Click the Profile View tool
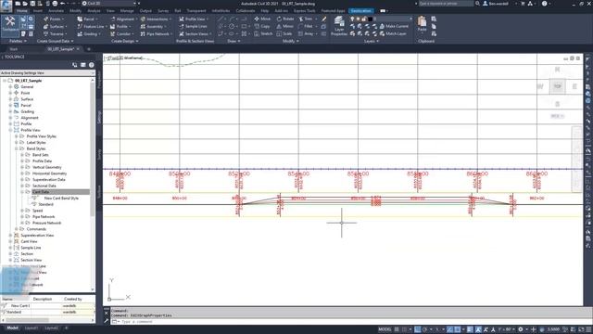 [194, 19]
